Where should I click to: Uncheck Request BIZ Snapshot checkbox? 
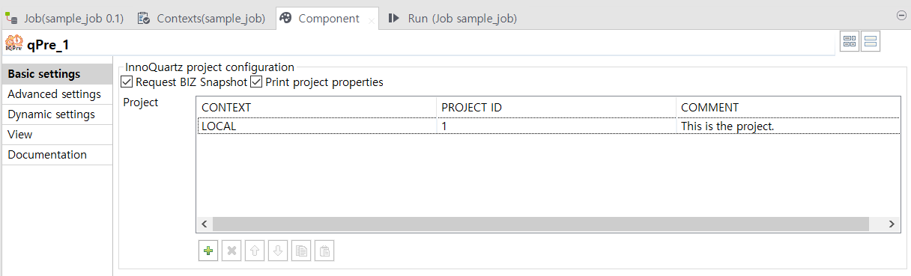point(127,82)
